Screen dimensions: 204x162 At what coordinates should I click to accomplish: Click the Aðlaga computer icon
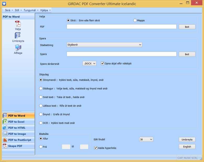point(18,47)
